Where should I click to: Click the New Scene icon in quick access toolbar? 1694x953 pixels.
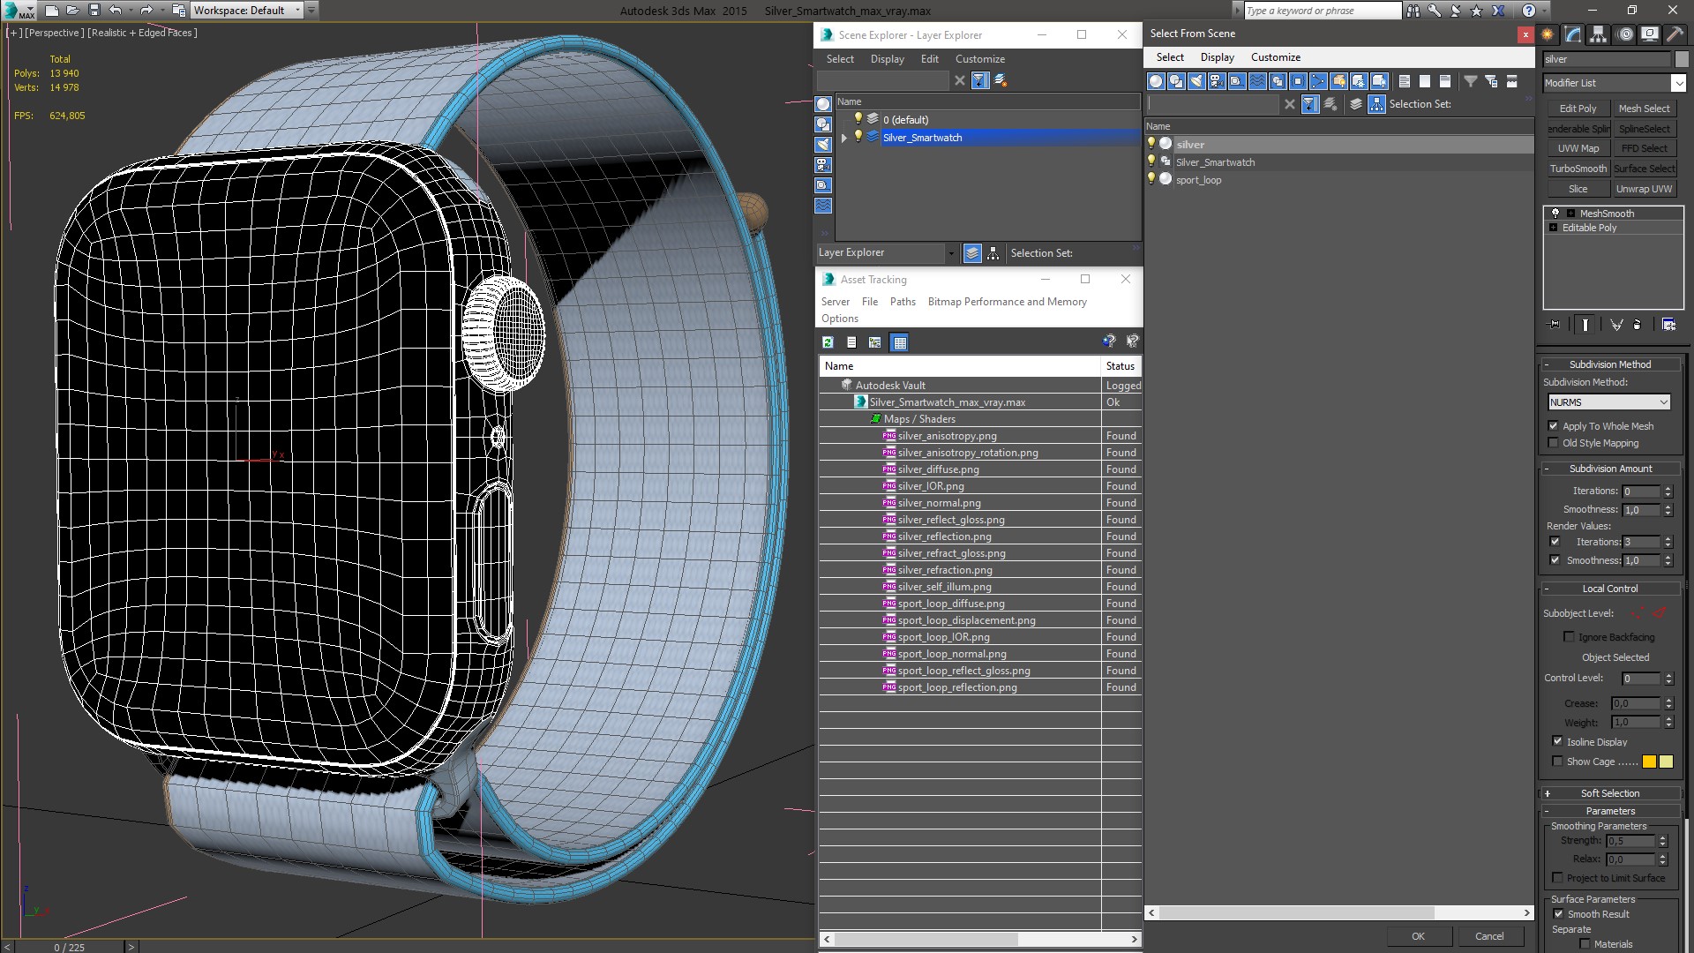click(52, 11)
